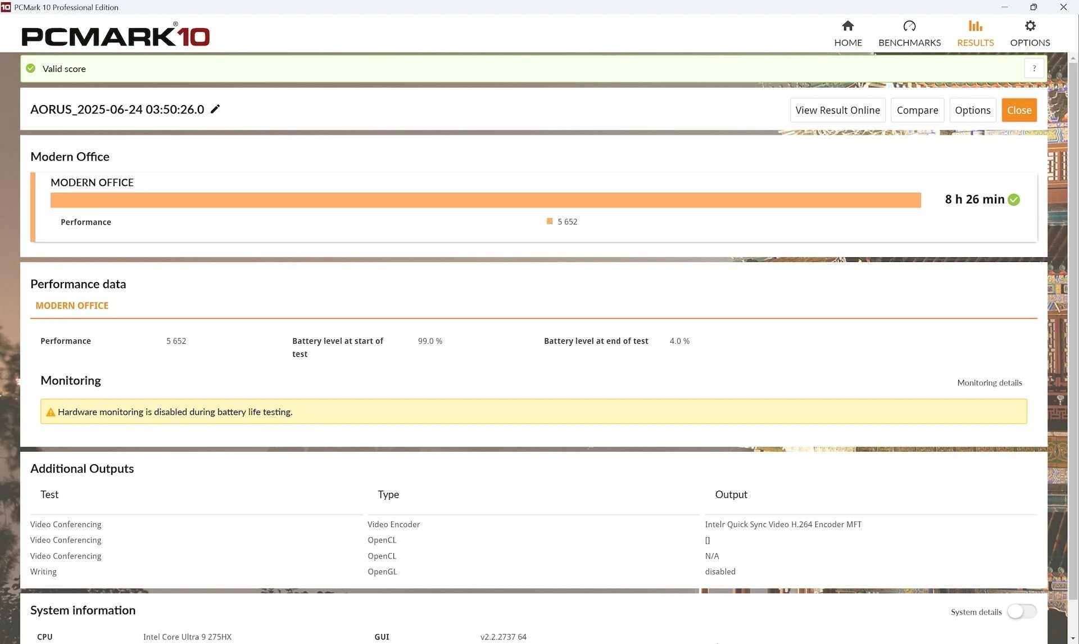Screen dimensions: 1079x644
Task: Open Options via the gear icon
Action: (1030, 26)
